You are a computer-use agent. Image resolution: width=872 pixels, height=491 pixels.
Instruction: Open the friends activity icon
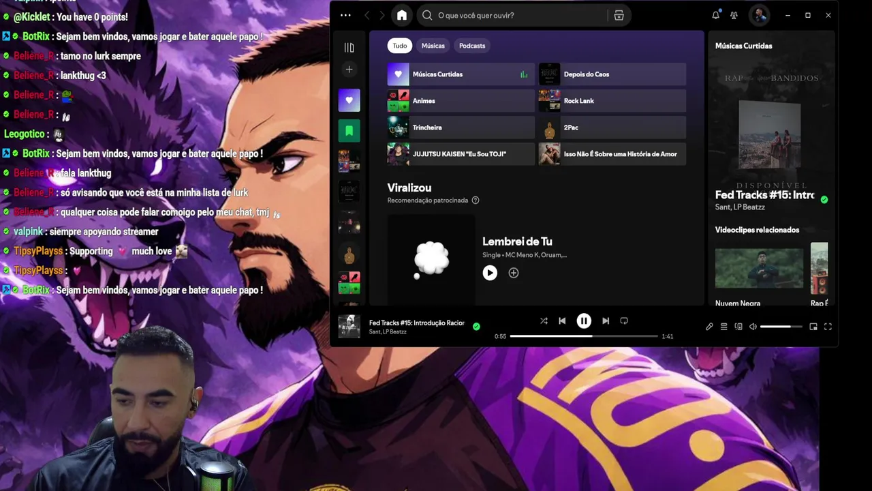(734, 15)
